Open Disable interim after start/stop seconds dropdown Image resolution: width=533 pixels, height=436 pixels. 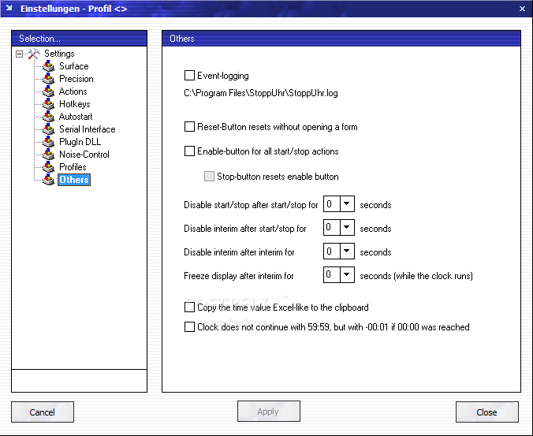coord(346,227)
